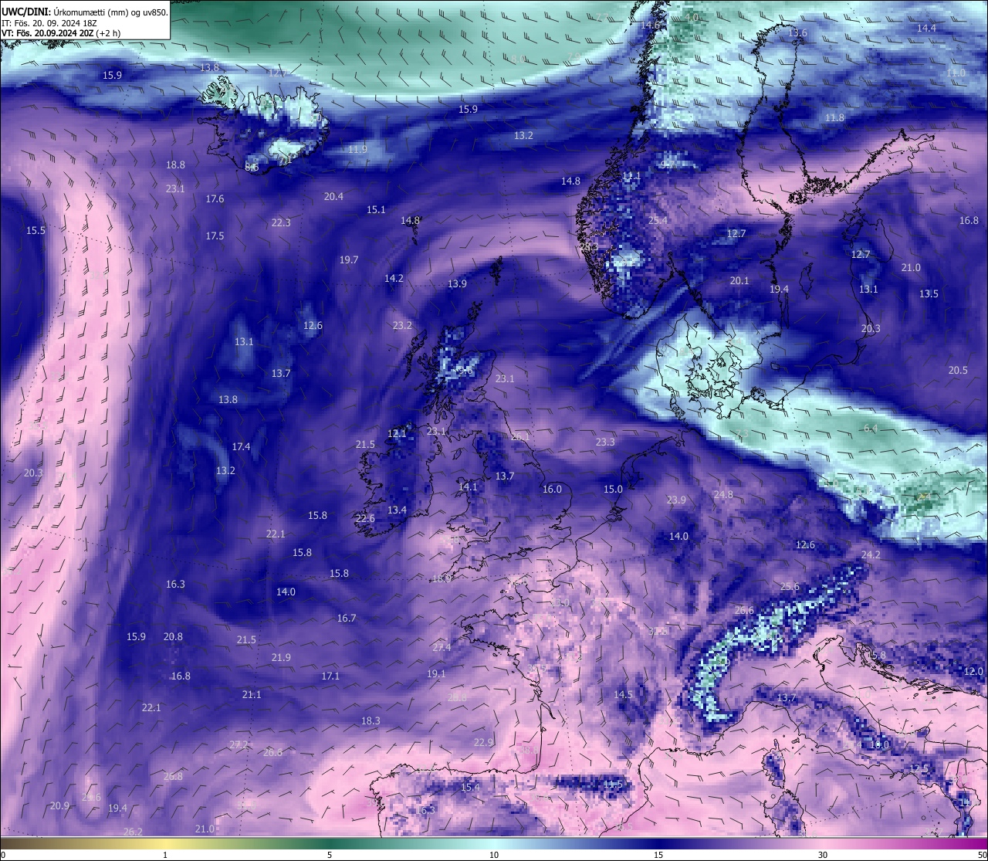Click the map value 20.4
Screen dimensions: 988x861
(333, 197)
